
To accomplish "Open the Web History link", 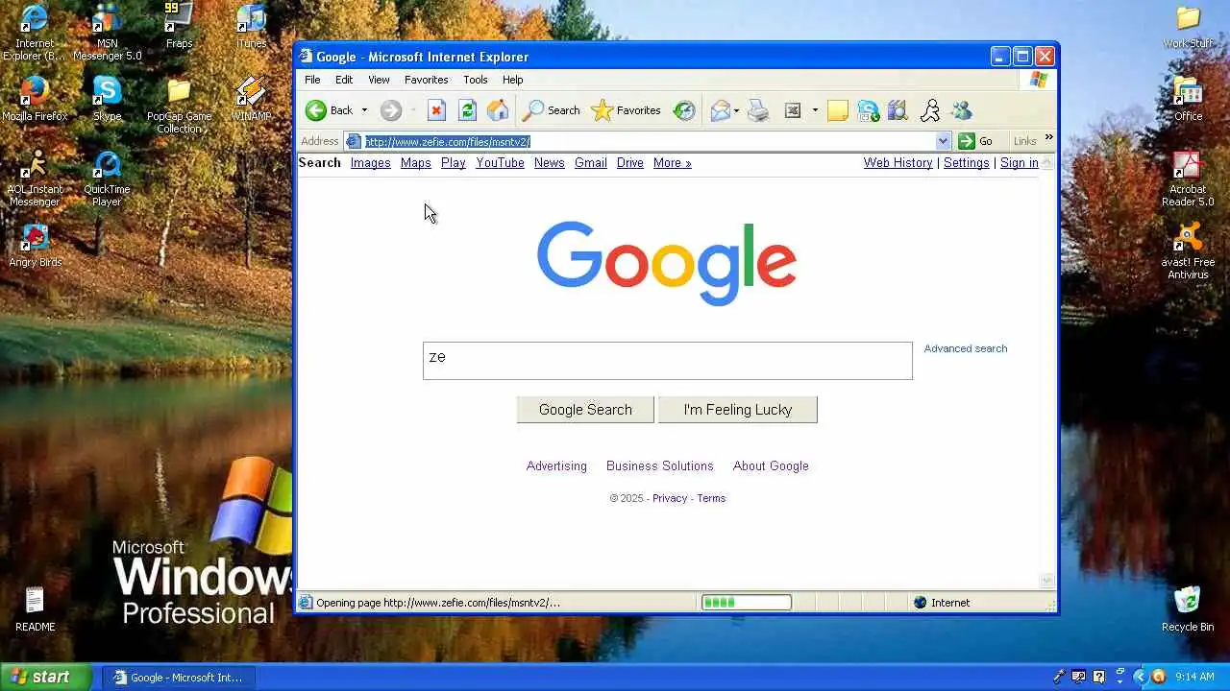I will click(x=898, y=163).
